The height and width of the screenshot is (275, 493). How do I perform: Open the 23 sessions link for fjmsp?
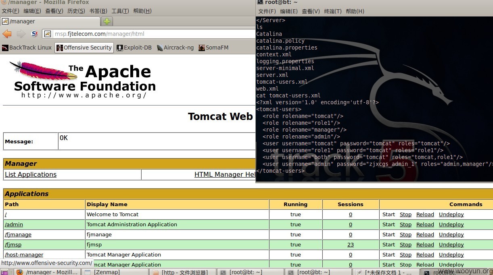click(x=351, y=245)
